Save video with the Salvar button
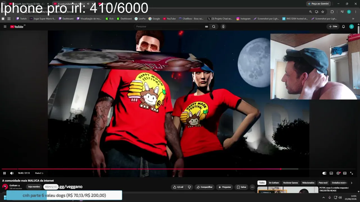 242,187
